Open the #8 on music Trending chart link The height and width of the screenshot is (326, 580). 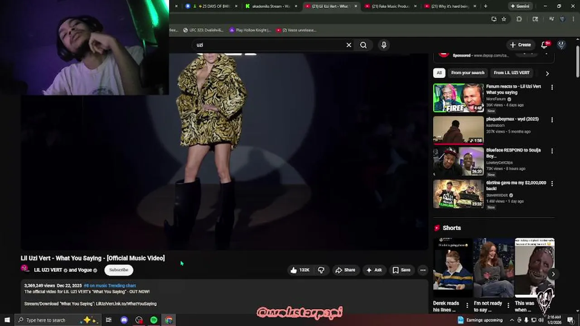click(110, 286)
